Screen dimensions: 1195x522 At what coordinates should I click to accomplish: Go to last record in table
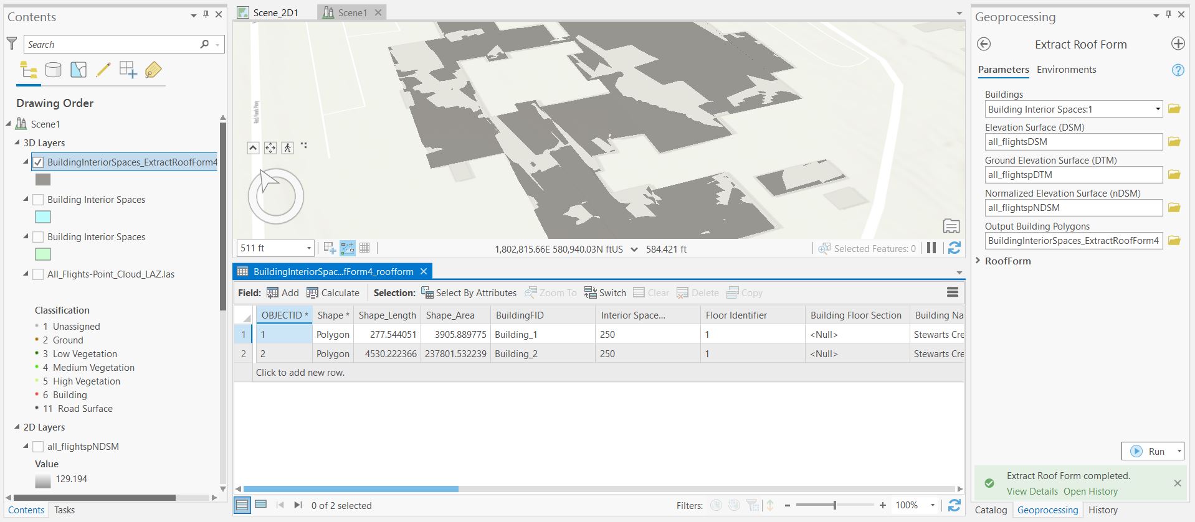point(298,505)
